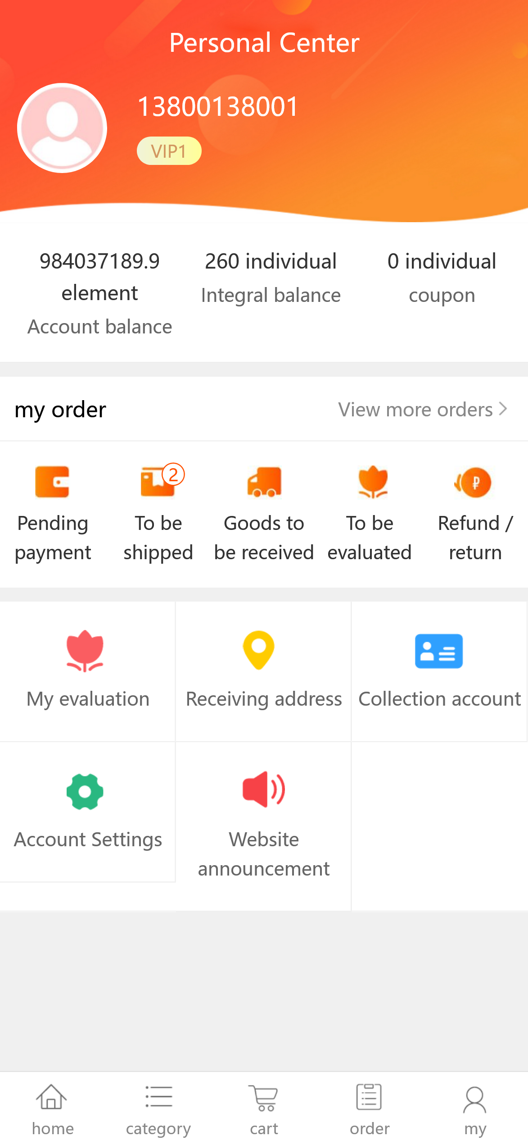Viewport: 528px width, 1145px height.
Task: Switch to the home tab
Action: (52, 1109)
